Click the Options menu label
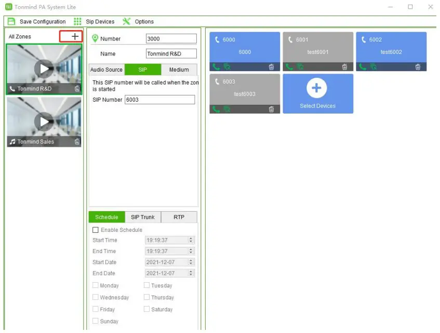 click(144, 22)
